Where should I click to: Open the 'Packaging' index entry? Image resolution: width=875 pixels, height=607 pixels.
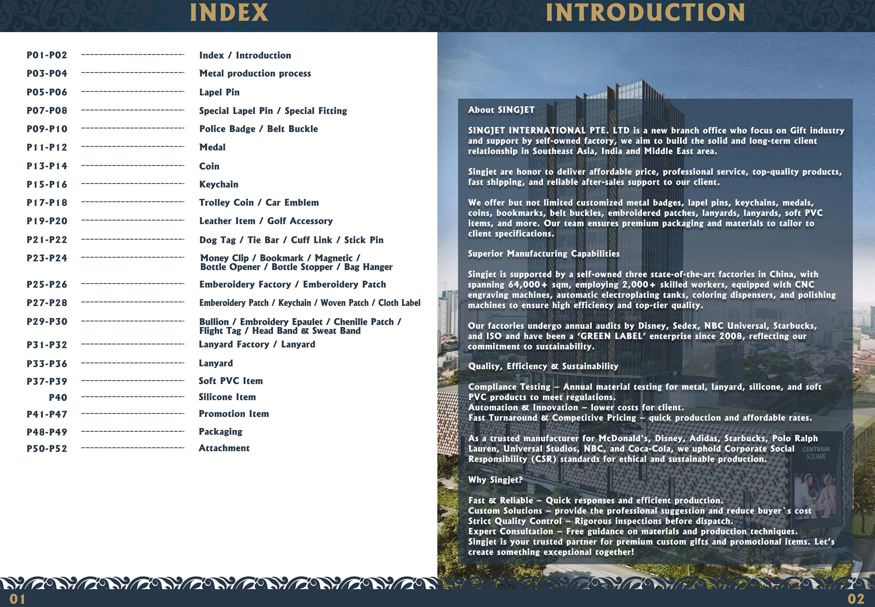pos(221,432)
